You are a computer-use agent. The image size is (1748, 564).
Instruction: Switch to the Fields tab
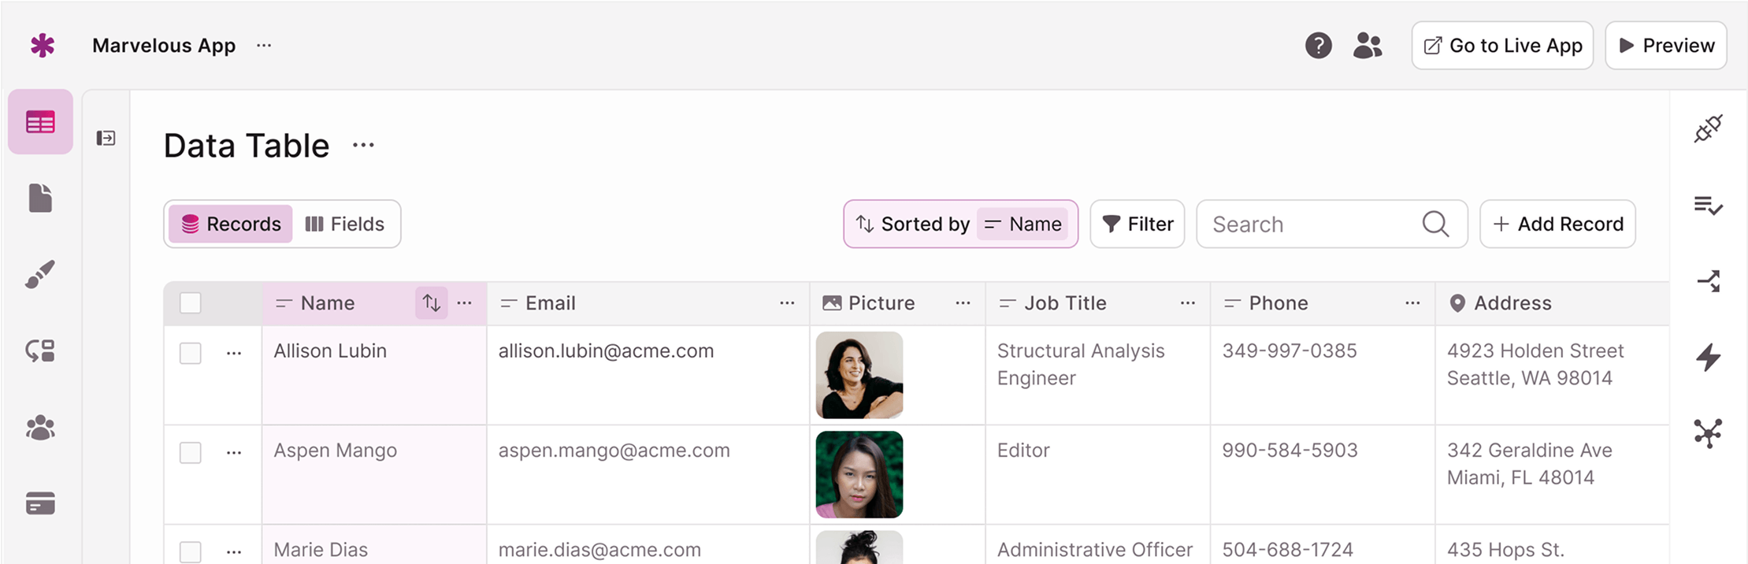[345, 224]
